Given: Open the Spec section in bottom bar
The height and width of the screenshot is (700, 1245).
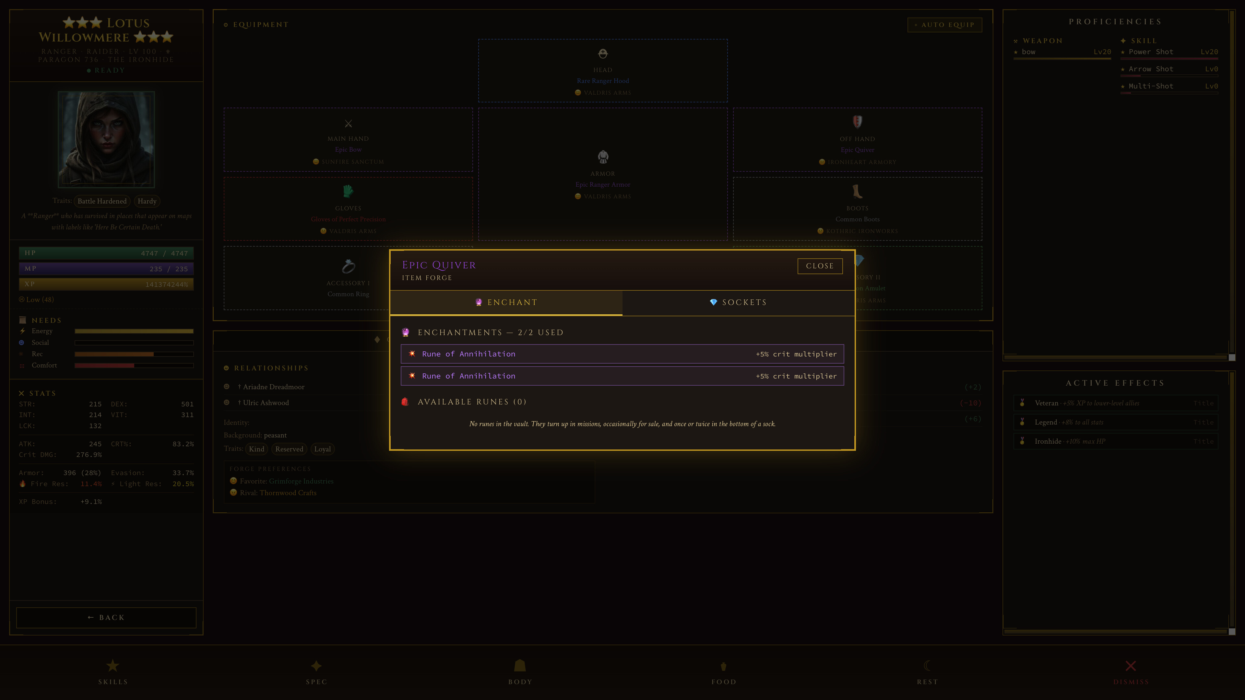Looking at the screenshot, I should (316, 672).
